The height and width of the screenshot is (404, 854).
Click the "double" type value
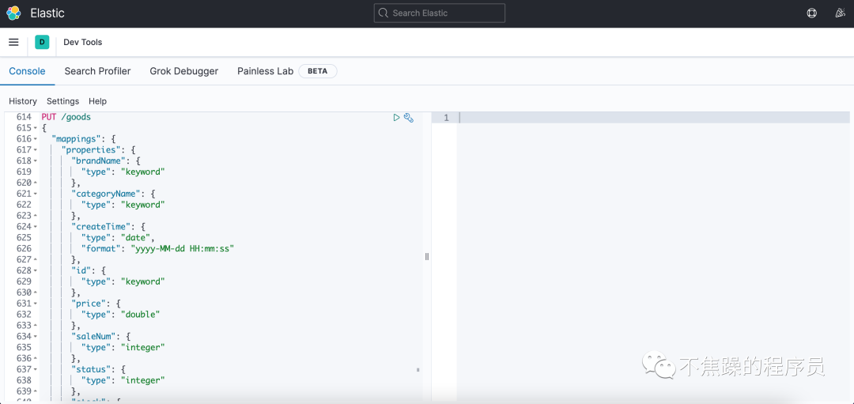click(141, 314)
